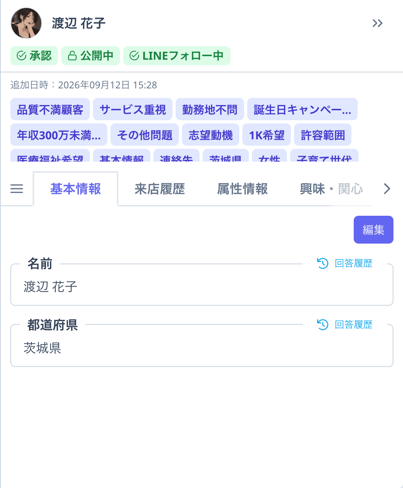This screenshot has width=403, height=488.
Task: Click the 誕生日キャンペー... tag
Action: click(302, 109)
